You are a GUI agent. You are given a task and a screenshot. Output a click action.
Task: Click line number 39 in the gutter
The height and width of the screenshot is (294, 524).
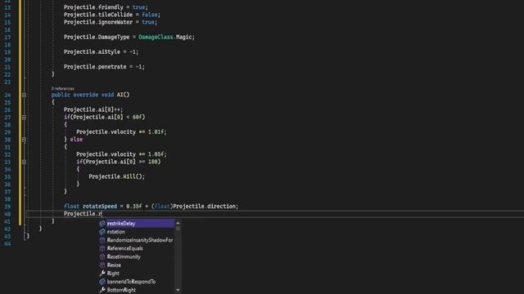[7, 207]
